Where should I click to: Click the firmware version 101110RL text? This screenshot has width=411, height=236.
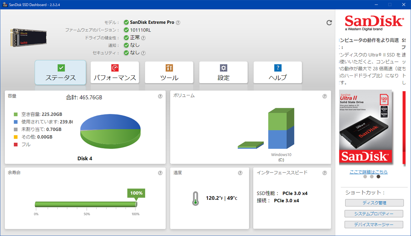coord(140,30)
